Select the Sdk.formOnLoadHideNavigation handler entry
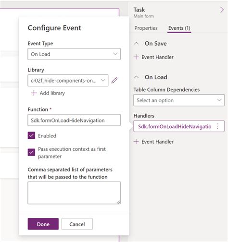 (175, 126)
